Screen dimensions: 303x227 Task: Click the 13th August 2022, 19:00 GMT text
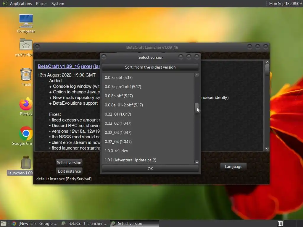coord(67,75)
